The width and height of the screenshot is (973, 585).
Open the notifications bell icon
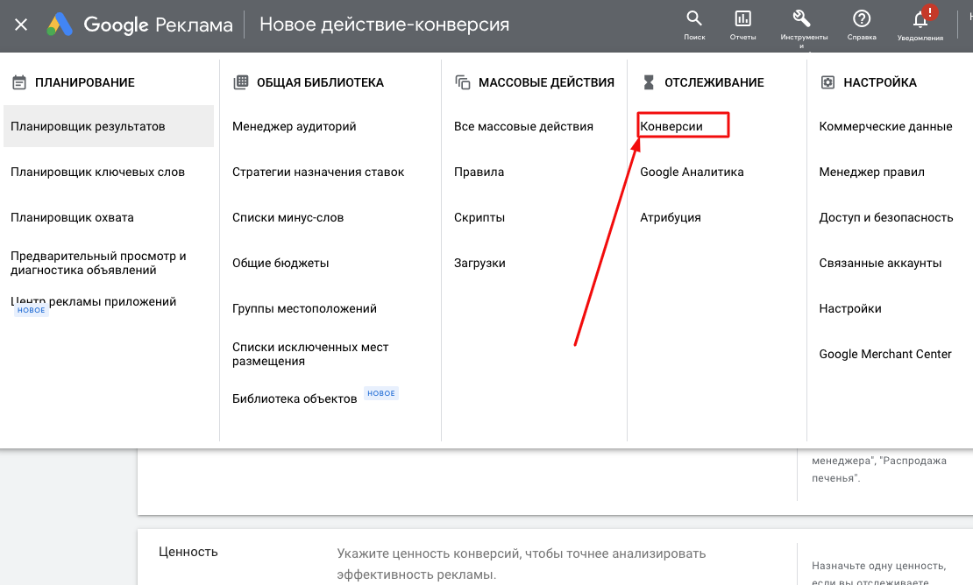point(920,19)
